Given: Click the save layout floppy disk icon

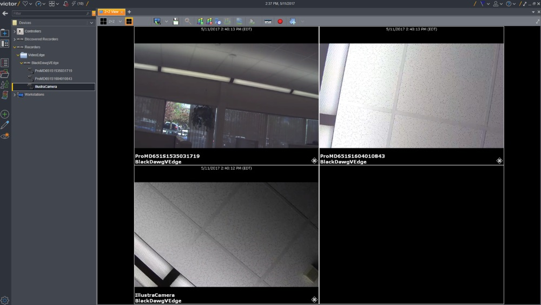Looking at the screenshot, I should pos(176,21).
